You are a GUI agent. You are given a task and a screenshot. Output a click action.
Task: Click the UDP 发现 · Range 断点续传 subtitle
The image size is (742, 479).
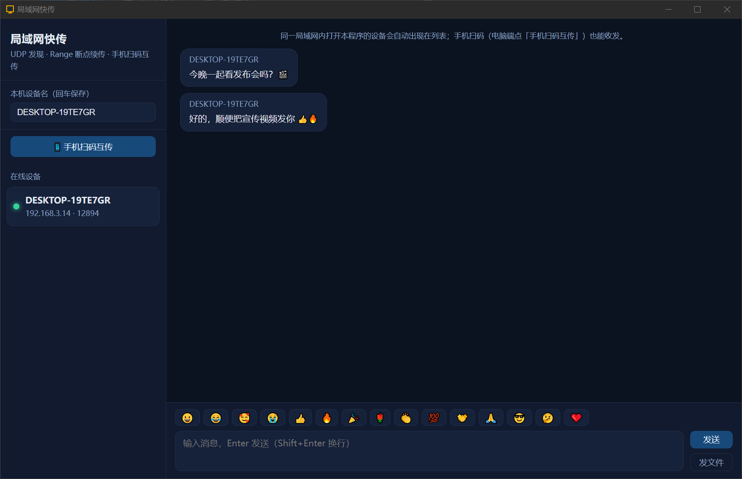pyautogui.click(x=80, y=60)
